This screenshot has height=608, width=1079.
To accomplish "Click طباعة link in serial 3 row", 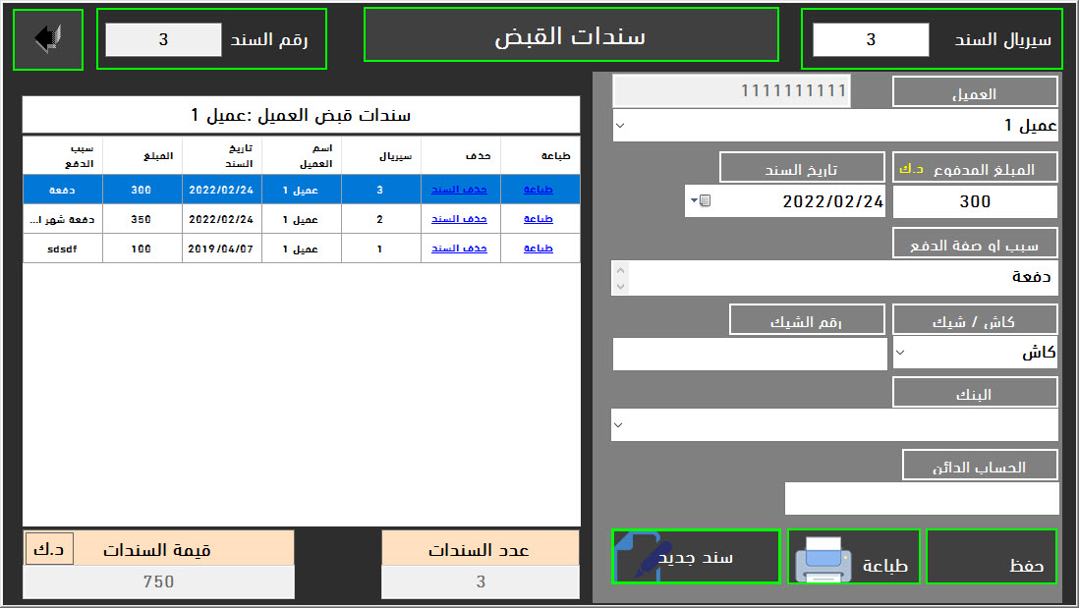I will (539, 190).
